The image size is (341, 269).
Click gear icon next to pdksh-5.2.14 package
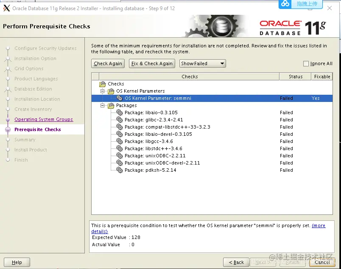pos(120,170)
